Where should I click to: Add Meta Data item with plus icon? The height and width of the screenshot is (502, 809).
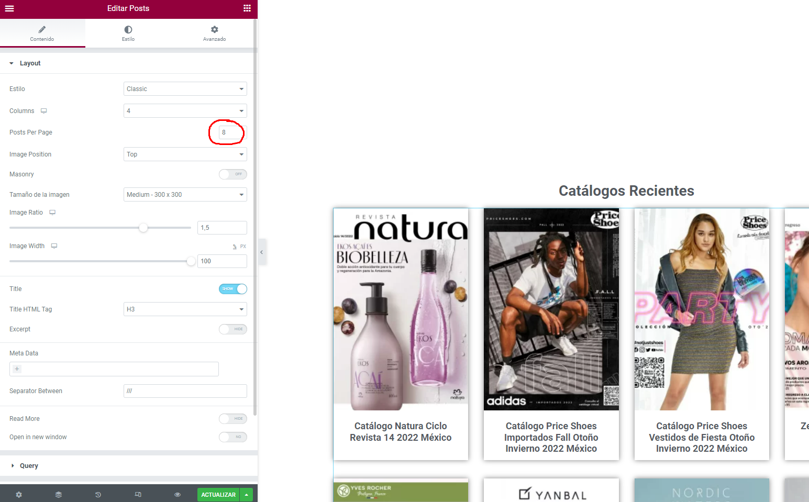(17, 369)
